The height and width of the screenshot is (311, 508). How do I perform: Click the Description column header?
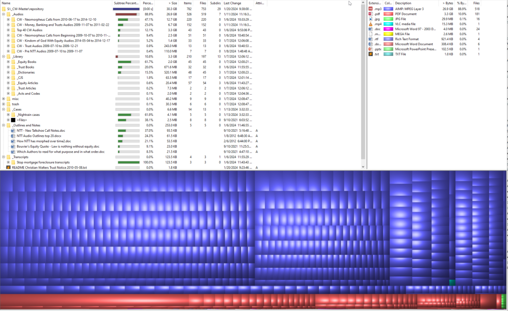[x=403, y=3]
